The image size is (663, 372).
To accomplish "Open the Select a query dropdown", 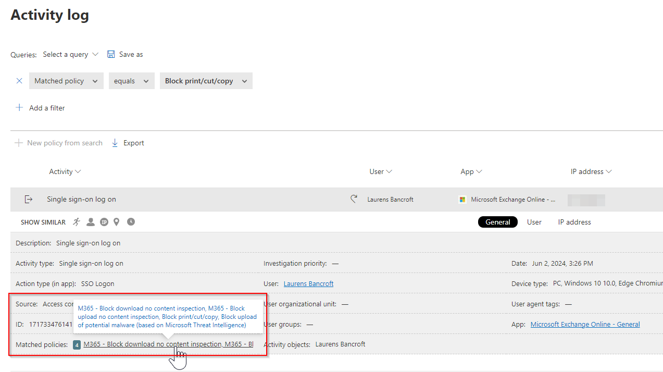I will 70,54.
